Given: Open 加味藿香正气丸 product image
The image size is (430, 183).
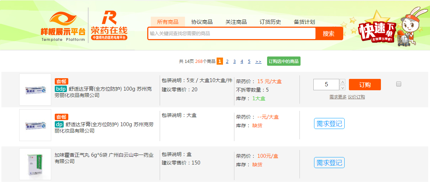Looking at the screenshot, I should coord(35,164).
